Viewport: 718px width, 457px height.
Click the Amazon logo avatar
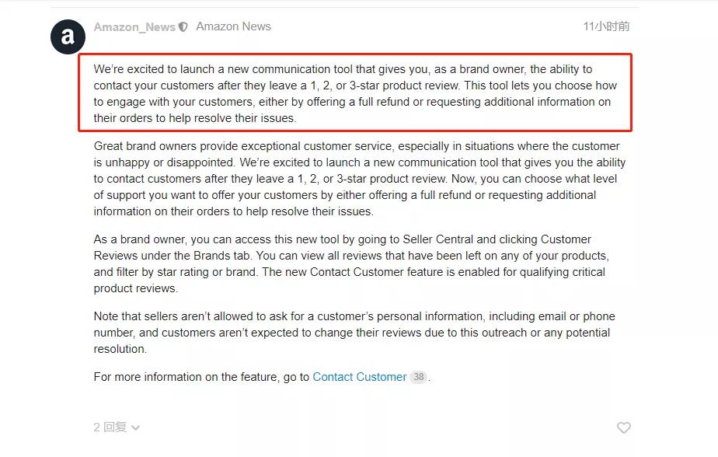click(x=68, y=37)
